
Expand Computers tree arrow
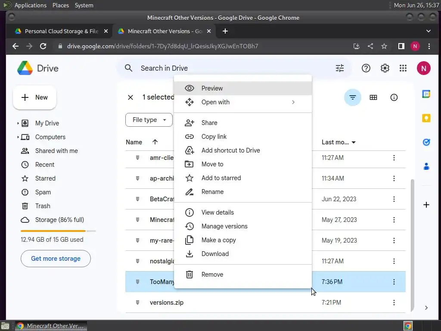(x=18, y=137)
